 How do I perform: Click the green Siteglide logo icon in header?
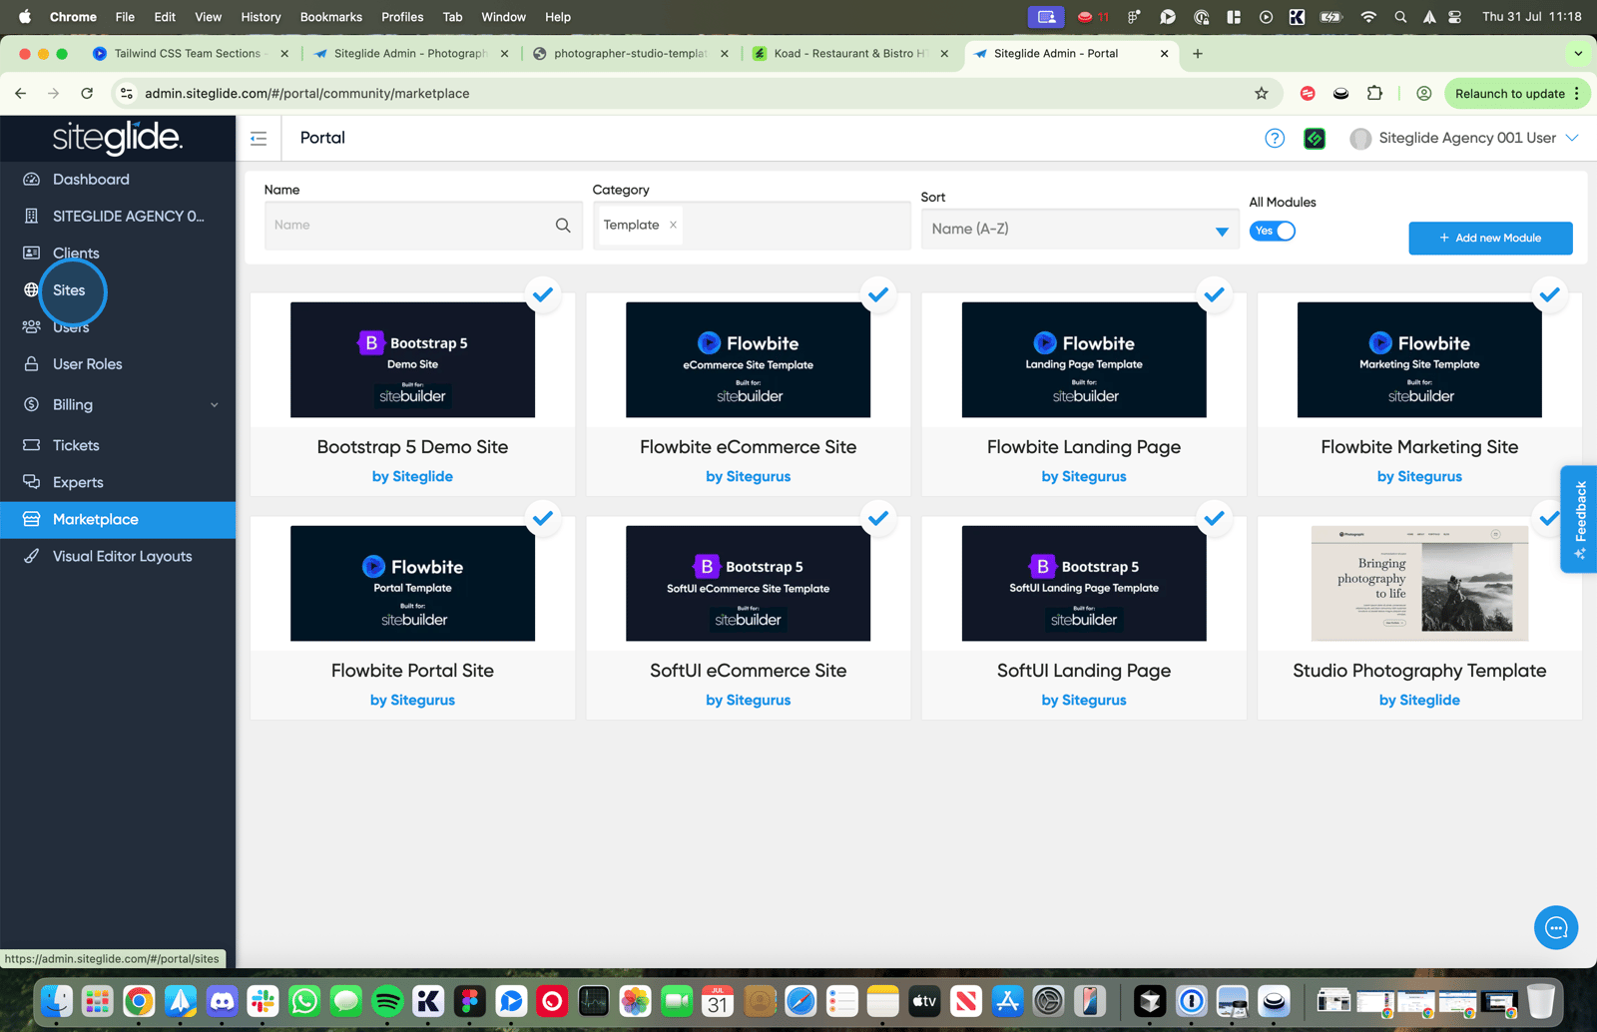pos(1315,139)
